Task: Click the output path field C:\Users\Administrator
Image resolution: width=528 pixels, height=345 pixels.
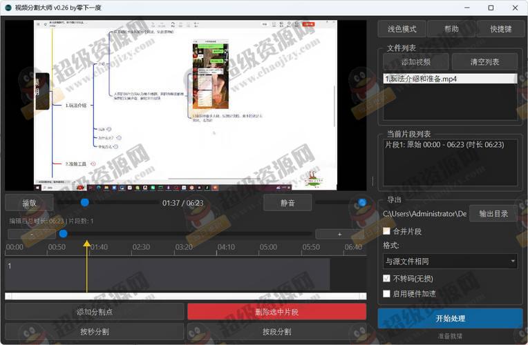Action: pos(424,213)
